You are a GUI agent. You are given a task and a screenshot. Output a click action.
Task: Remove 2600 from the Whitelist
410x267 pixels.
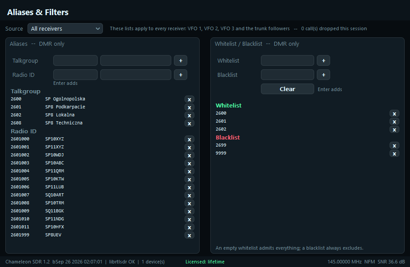pyautogui.click(x=394, y=114)
